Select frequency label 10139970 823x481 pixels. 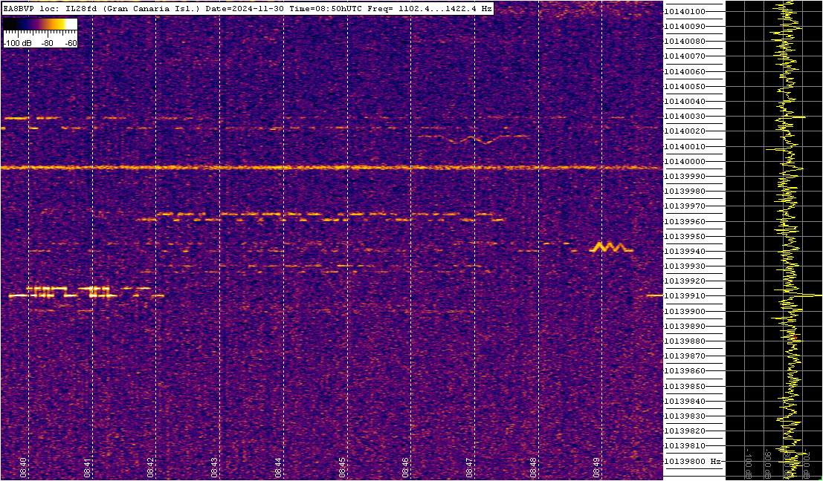pyautogui.click(x=685, y=206)
